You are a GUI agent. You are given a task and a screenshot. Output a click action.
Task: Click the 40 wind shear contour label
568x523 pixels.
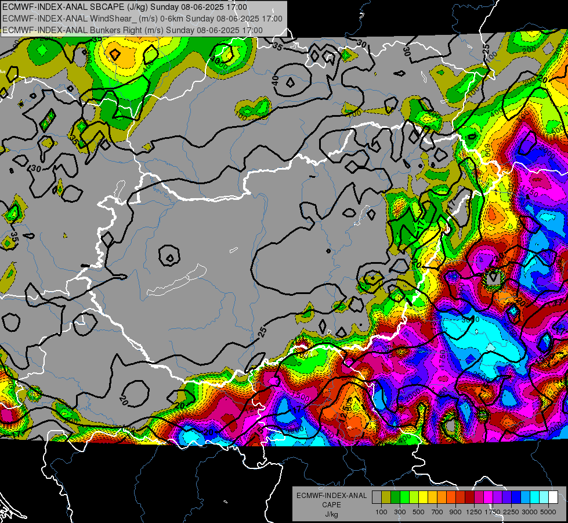[x=276, y=80]
